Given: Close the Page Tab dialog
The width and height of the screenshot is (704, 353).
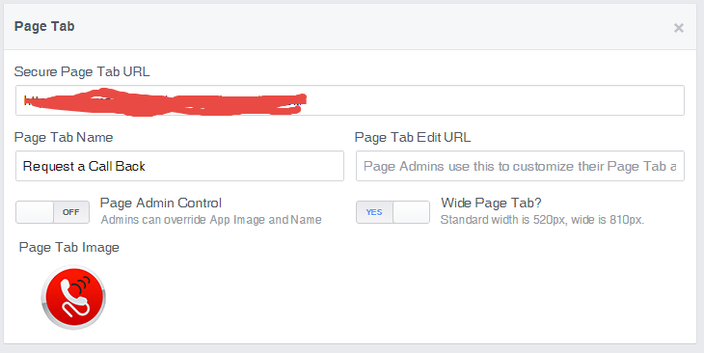Looking at the screenshot, I should 678,28.
